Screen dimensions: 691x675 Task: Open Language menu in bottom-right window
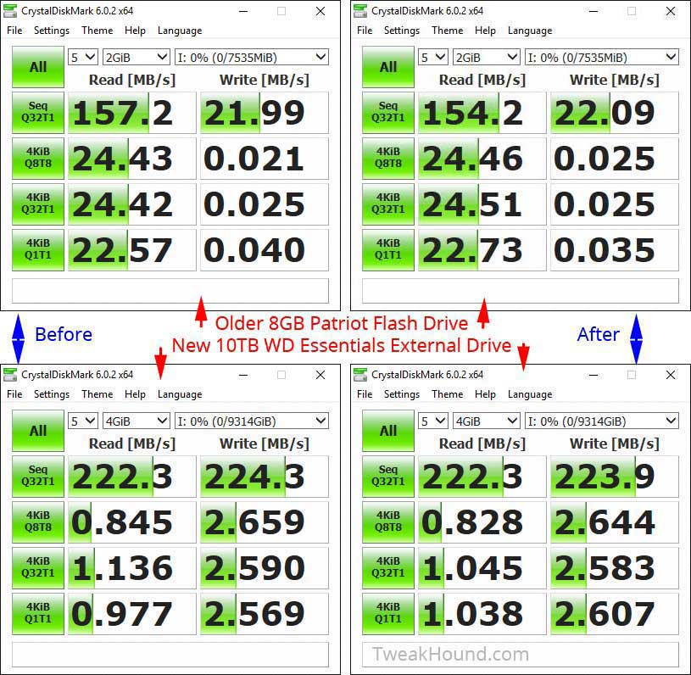(x=530, y=394)
